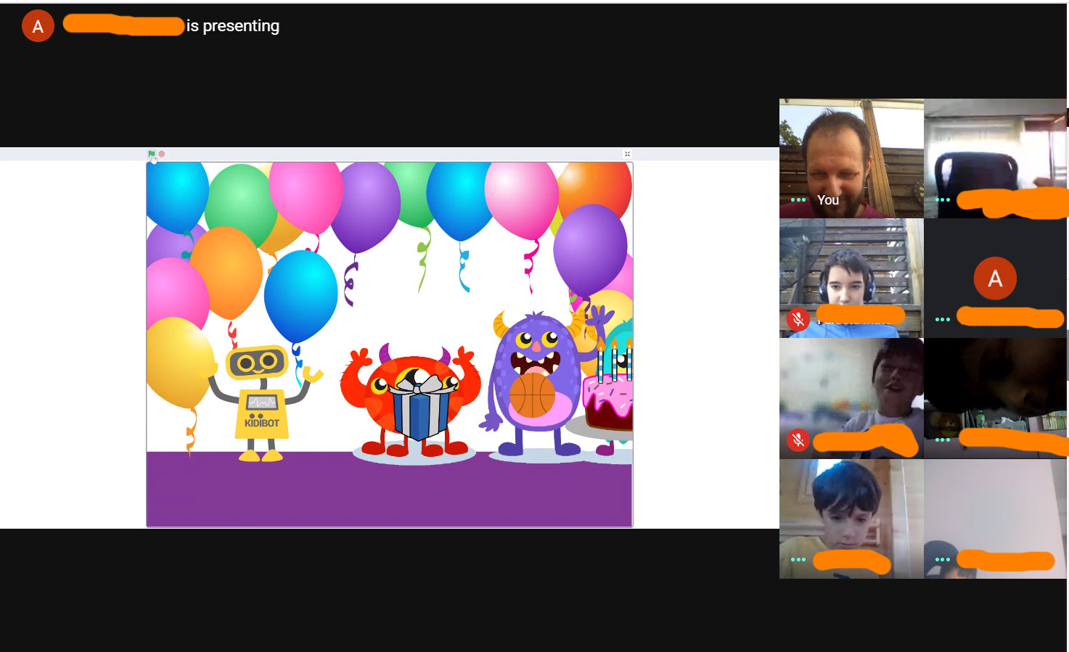Select the yellow KIDIBOT robot sprite
This screenshot has width=1069, height=652.
(x=261, y=399)
